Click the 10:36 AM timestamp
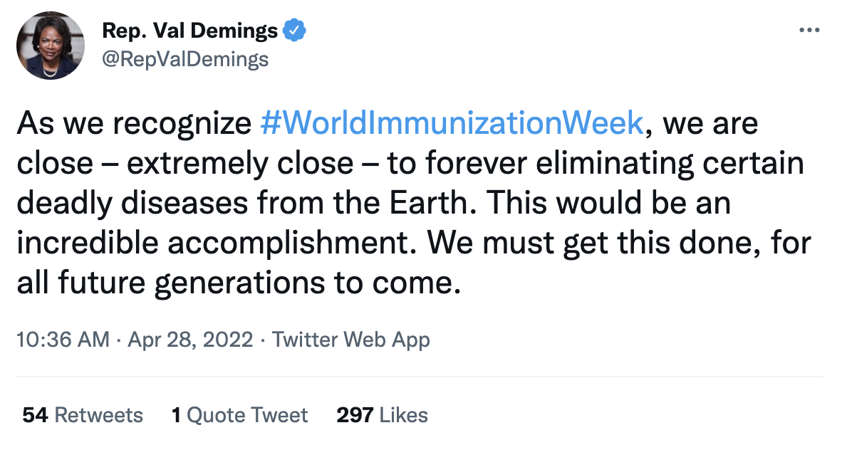Viewport: 842px width, 450px height. coord(63,340)
